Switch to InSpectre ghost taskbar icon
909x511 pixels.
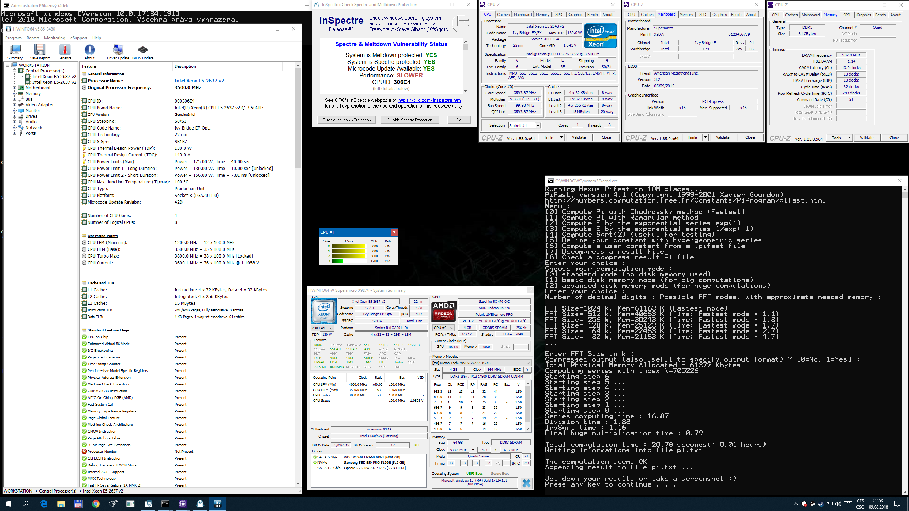(200, 504)
